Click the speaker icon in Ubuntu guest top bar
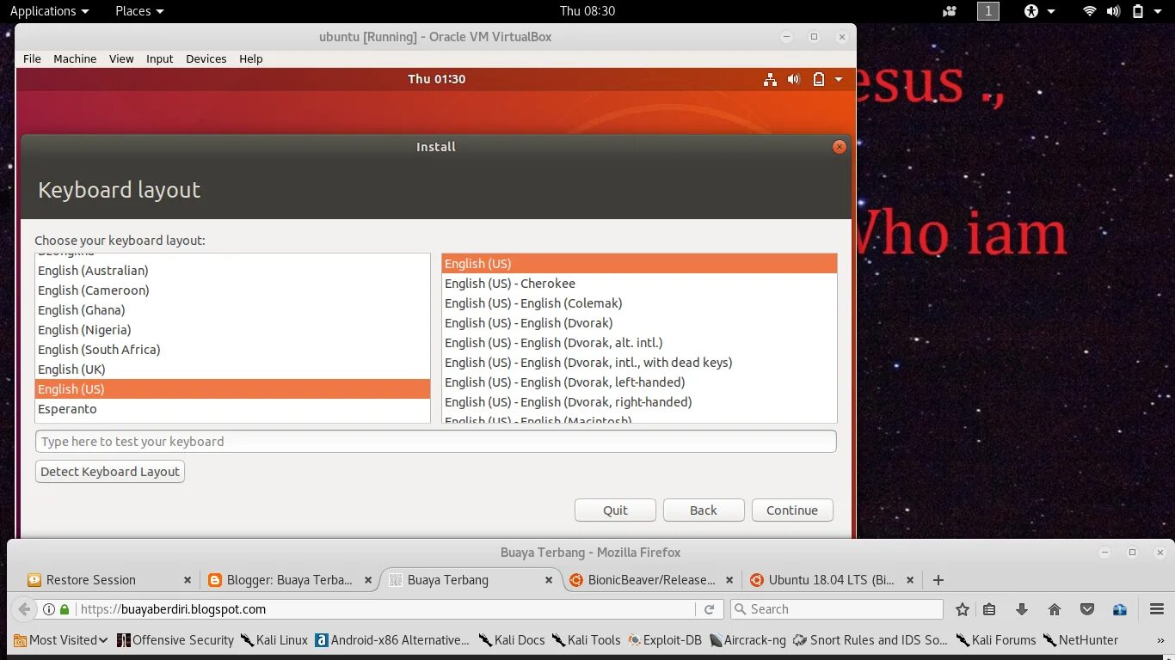Screen dimensions: 1175x660 [793, 79]
